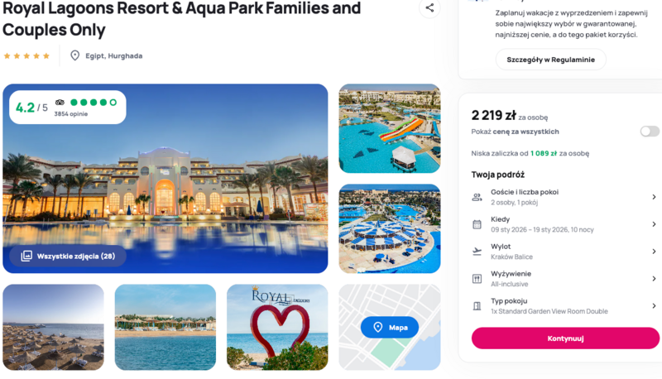
Task: Open the aqua park slides photo
Action: (x=389, y=128)
